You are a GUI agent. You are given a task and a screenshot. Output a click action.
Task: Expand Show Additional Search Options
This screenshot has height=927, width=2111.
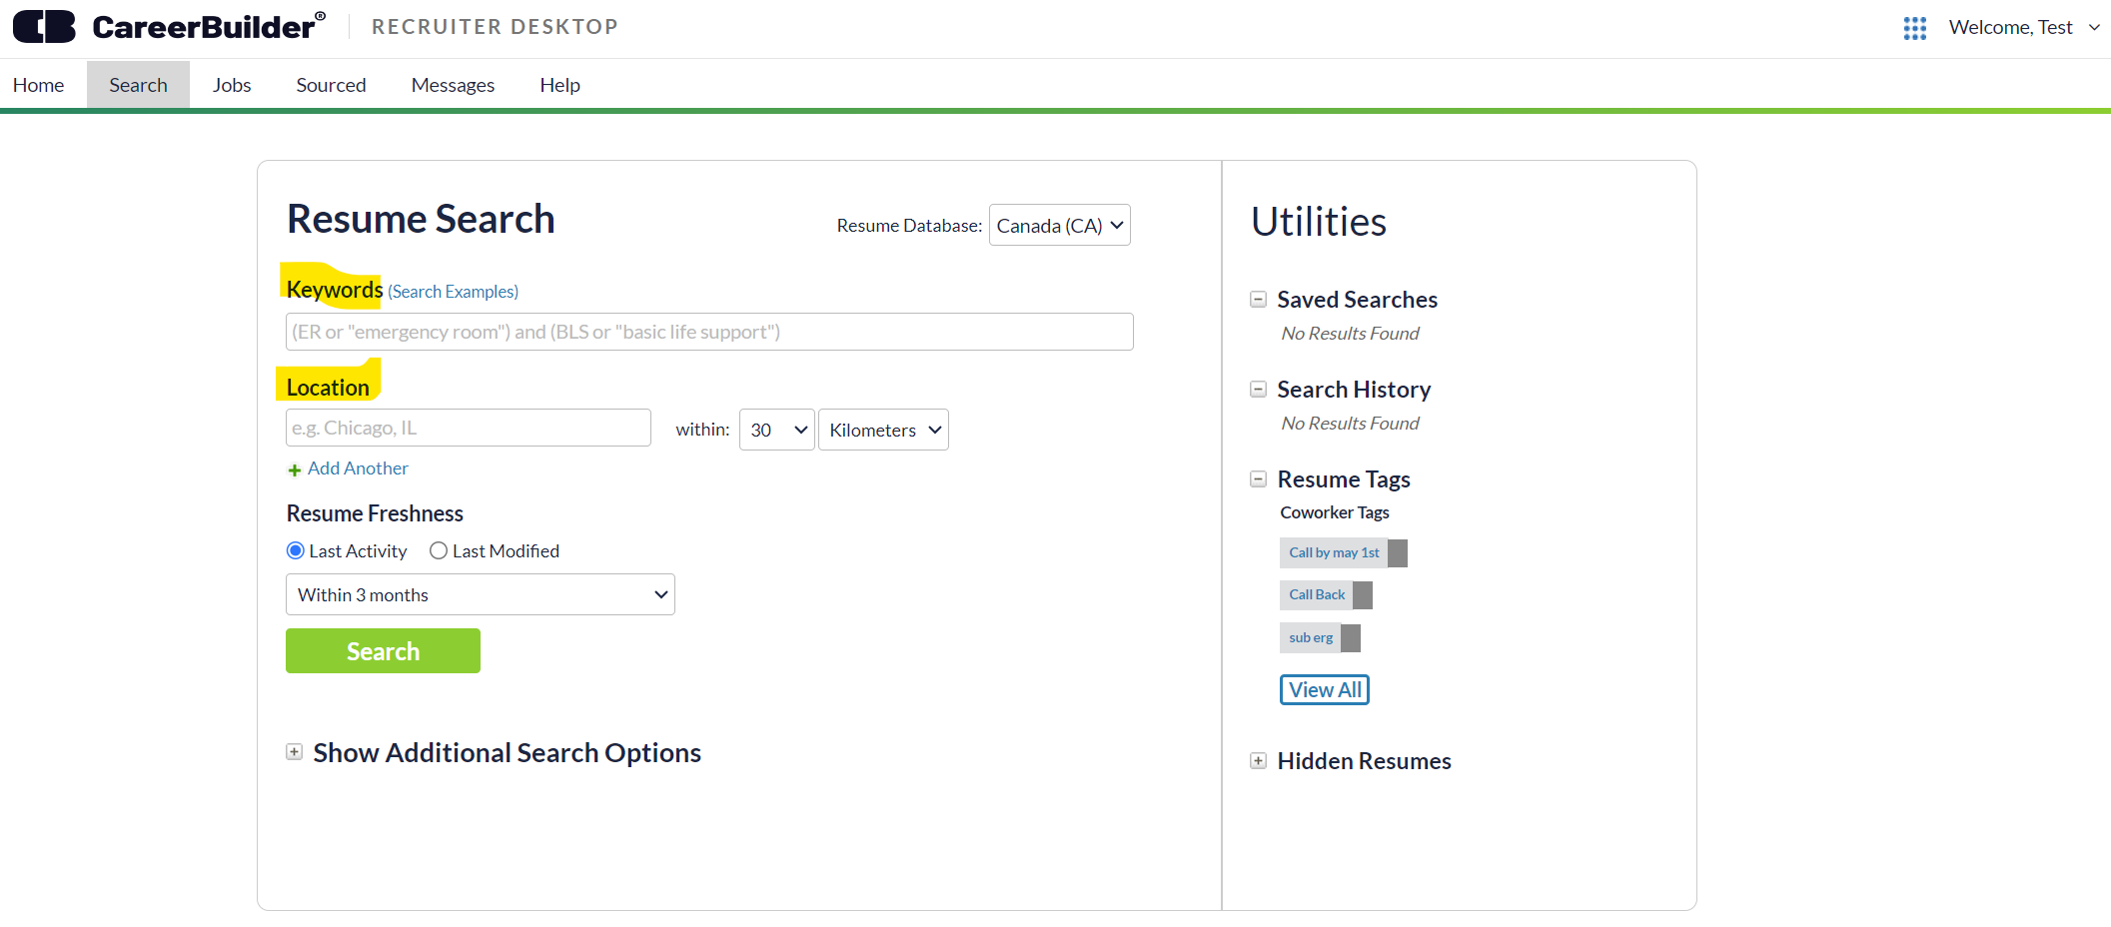pos(295,752)
